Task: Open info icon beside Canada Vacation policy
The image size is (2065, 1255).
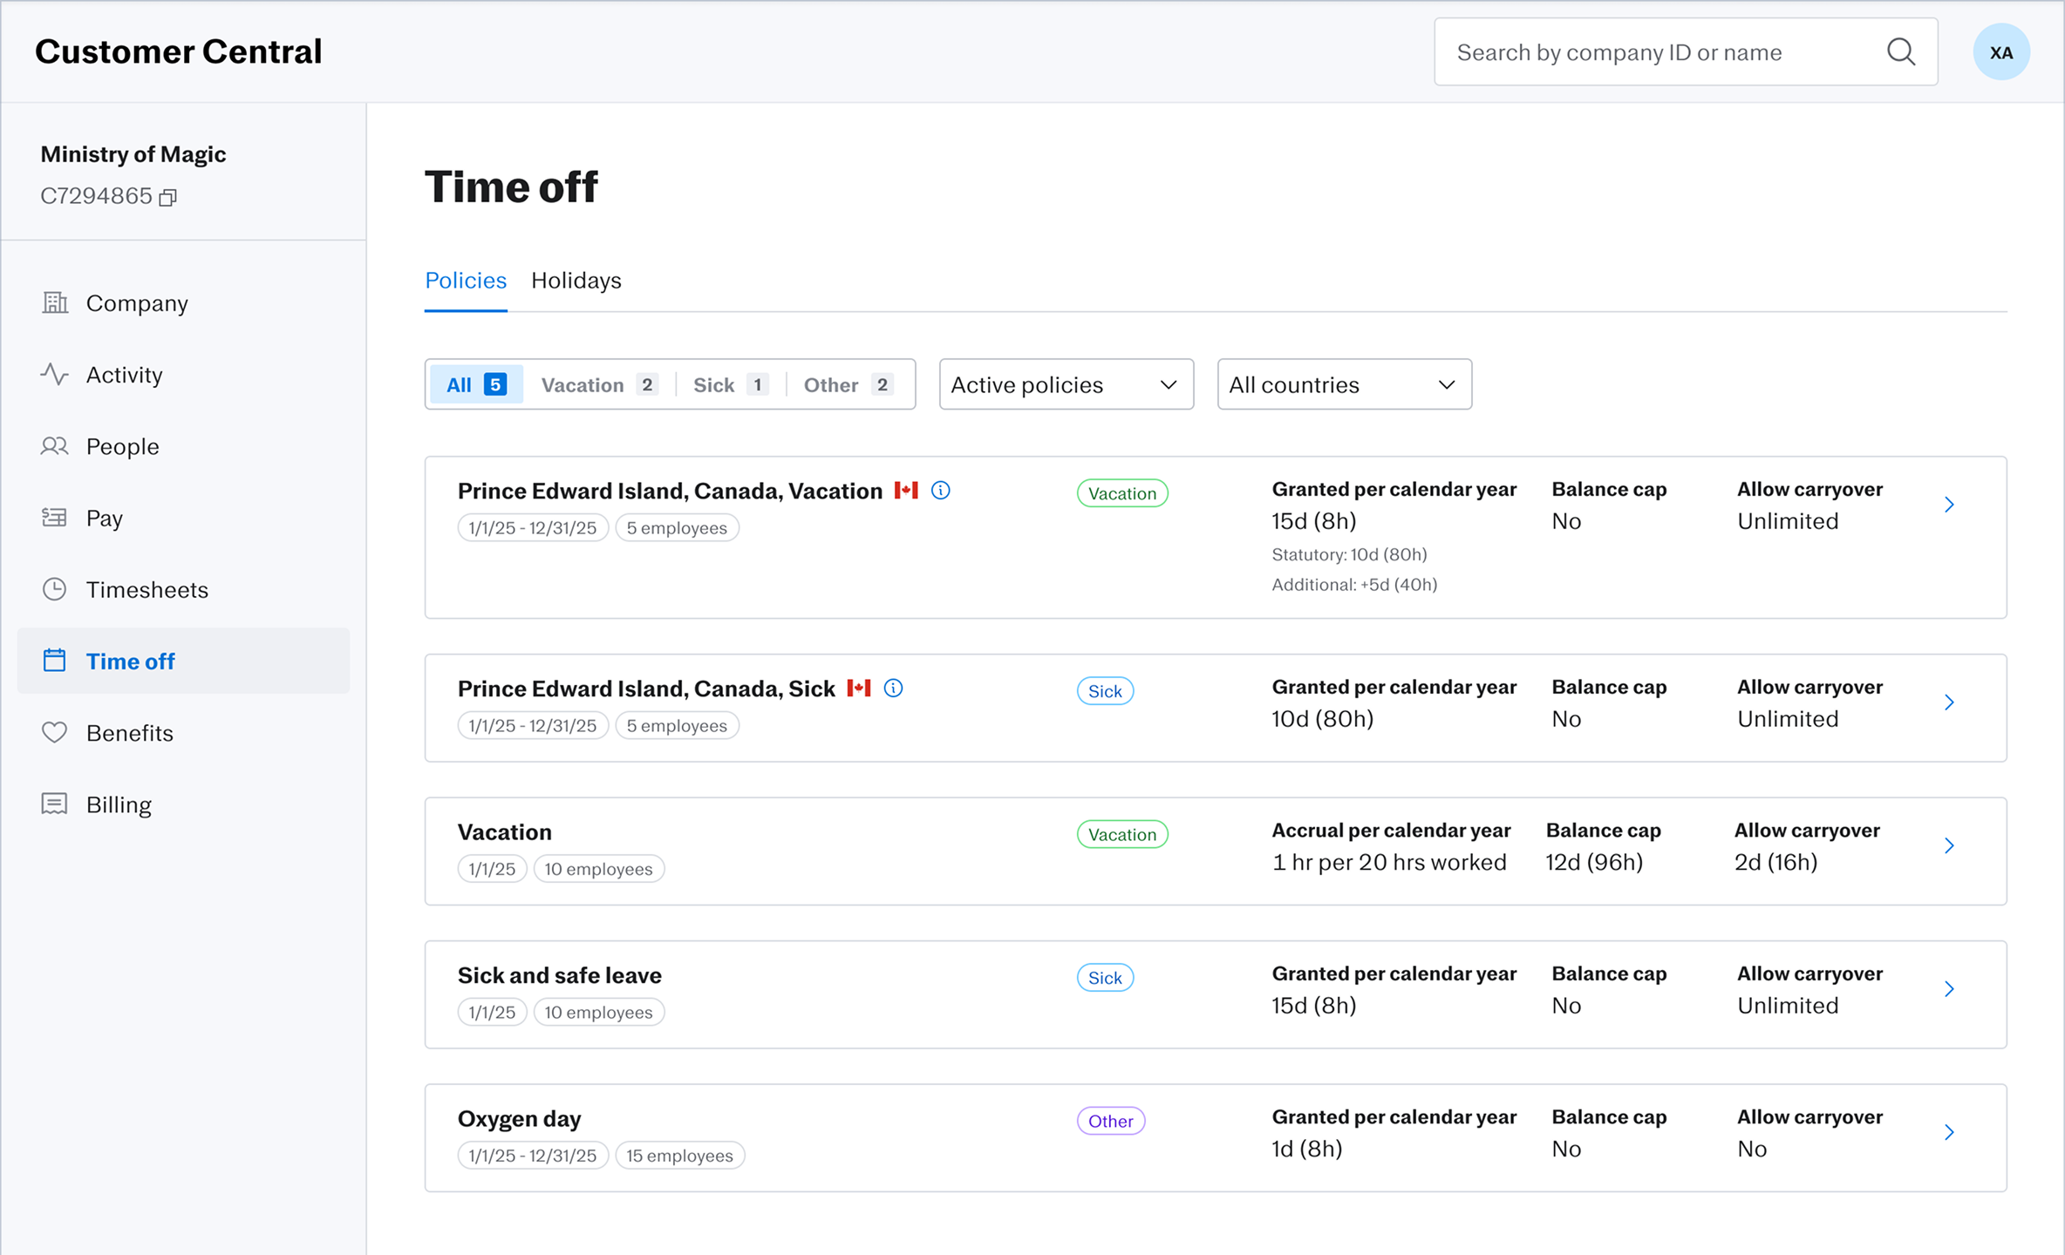Action: click(941, 491)
